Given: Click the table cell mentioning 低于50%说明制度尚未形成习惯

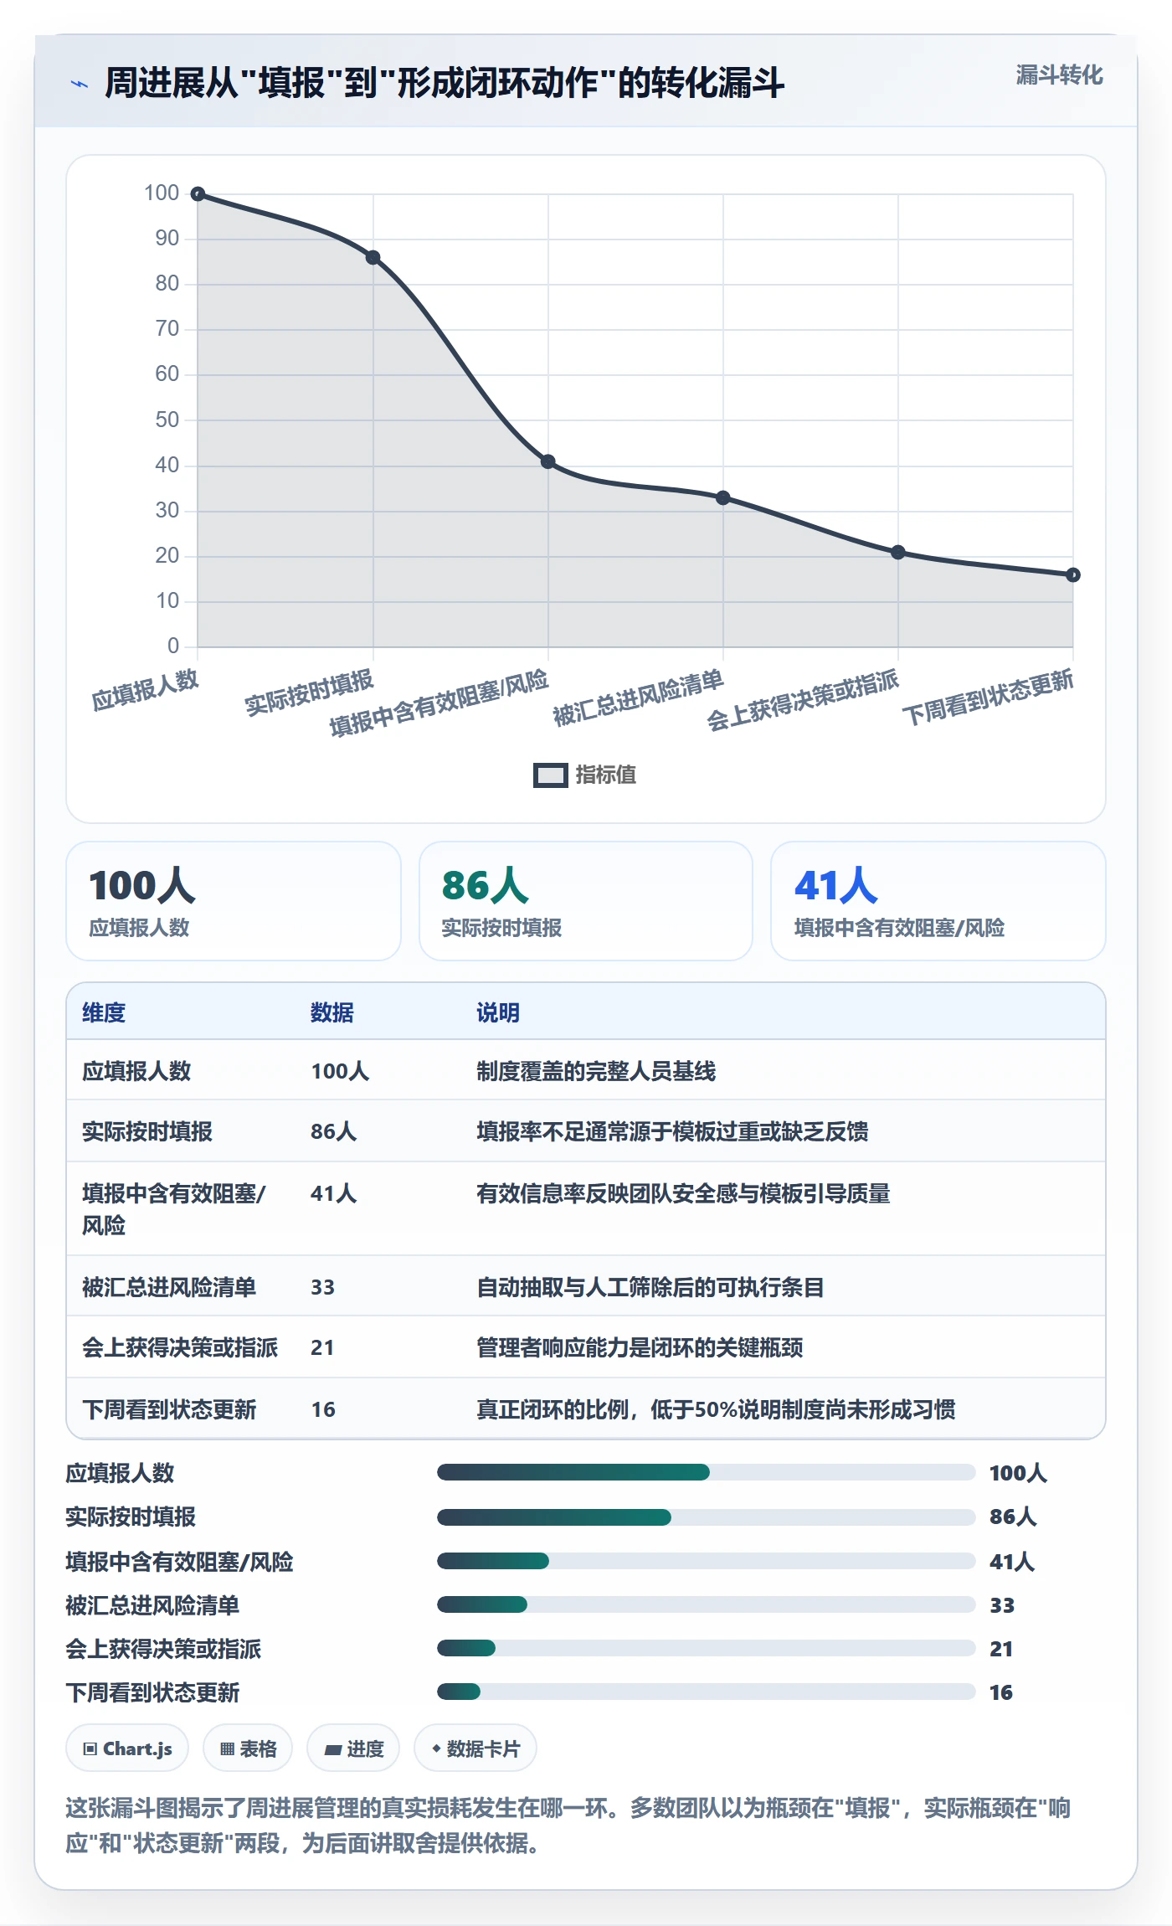Looking at the screenshot, I should pos(716,1409).
